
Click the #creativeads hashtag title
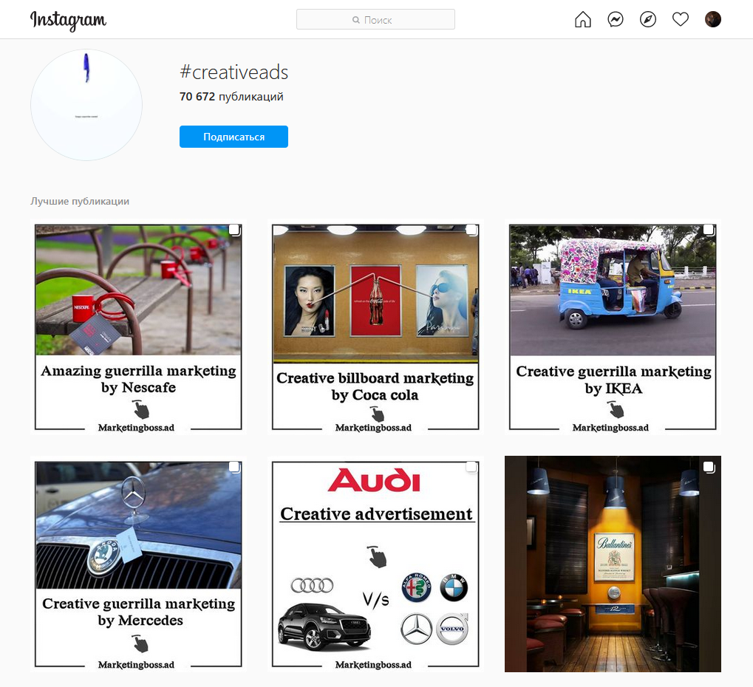(234, 72)
